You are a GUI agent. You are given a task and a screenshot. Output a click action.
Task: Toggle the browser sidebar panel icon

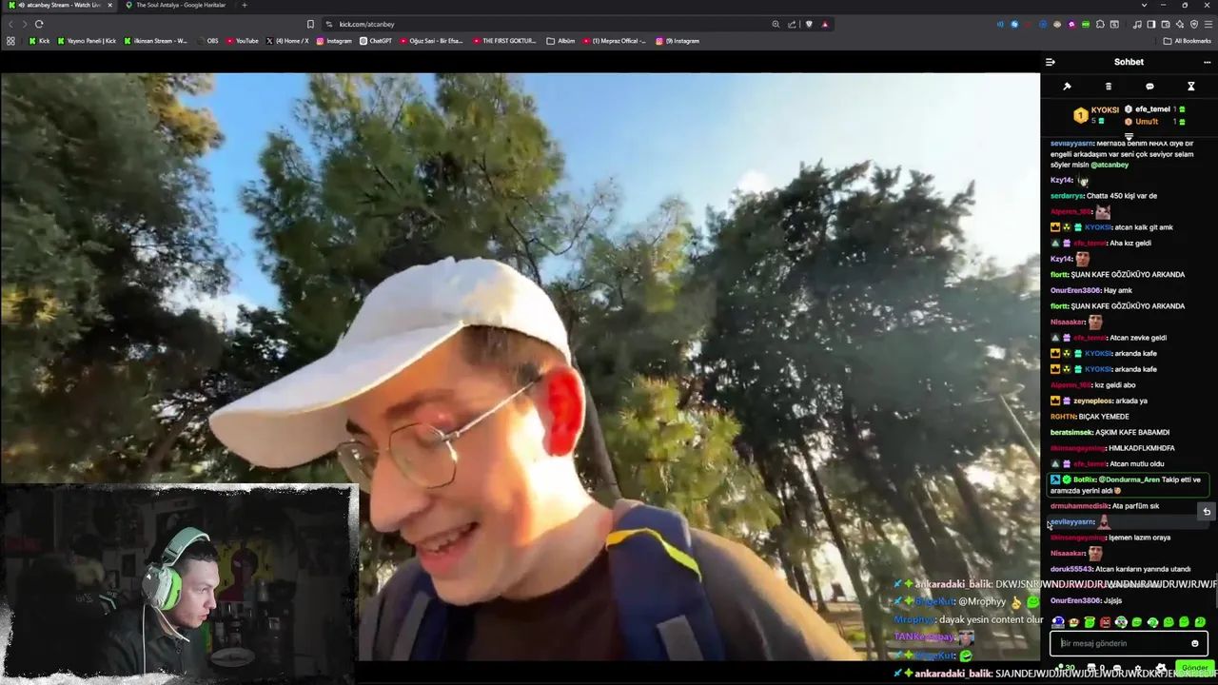(1151, 24)
